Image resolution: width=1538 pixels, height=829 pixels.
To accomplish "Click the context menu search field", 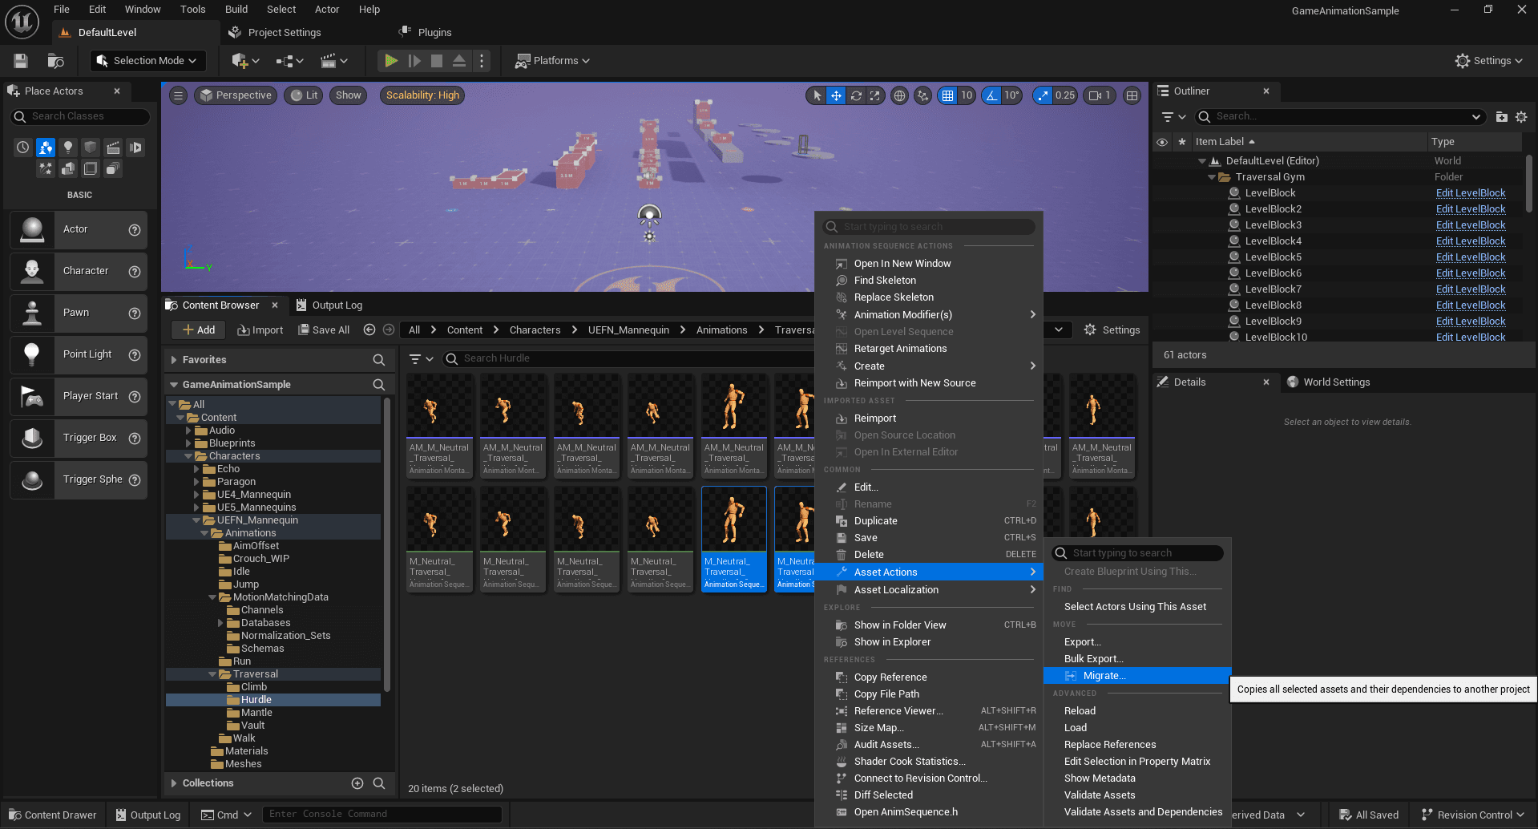I will (x=929, y=227).
